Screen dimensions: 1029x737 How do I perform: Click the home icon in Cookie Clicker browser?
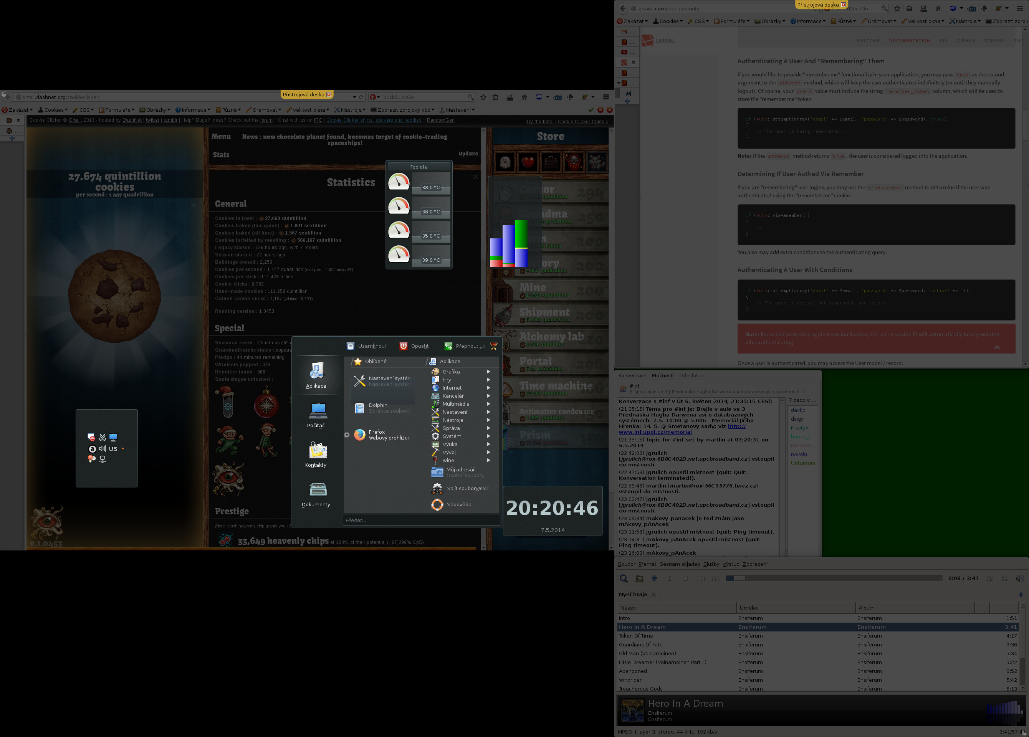(x=524, y=97)
